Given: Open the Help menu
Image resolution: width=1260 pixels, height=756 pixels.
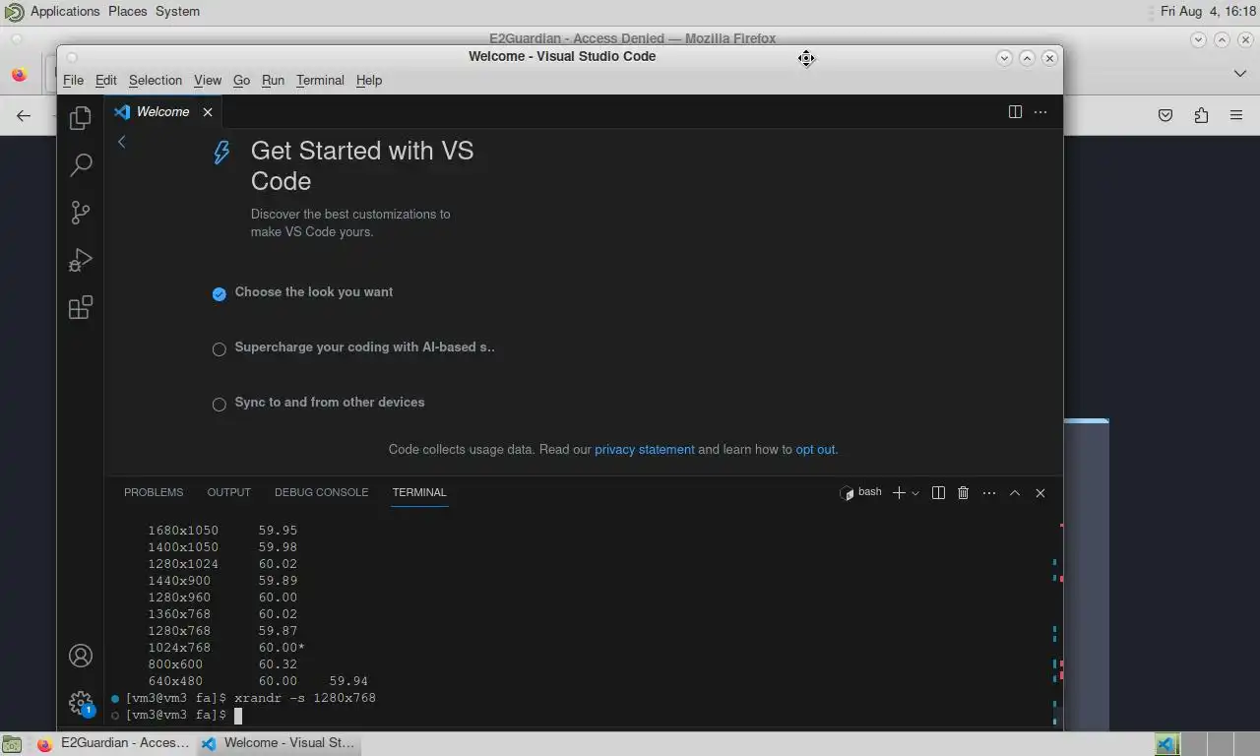Looking at the screenshot, I should (x=369, y=81).
